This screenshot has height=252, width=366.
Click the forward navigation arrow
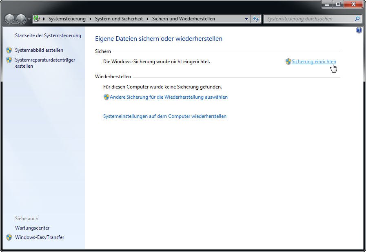point(21,19)
